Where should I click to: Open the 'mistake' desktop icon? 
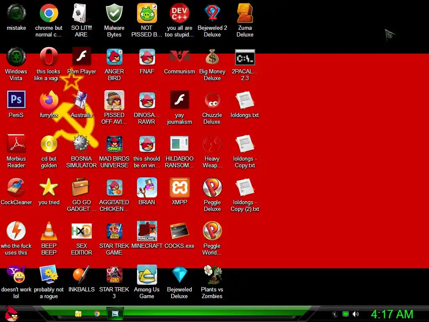[x=16, y=13]
